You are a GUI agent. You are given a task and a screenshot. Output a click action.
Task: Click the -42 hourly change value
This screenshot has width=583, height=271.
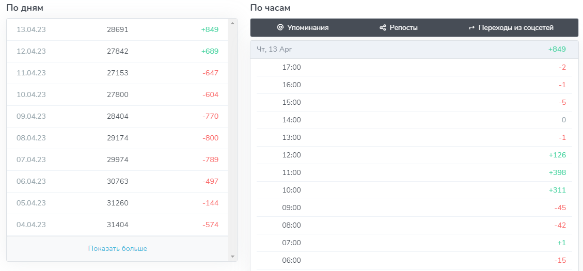[x=560, y=225]
